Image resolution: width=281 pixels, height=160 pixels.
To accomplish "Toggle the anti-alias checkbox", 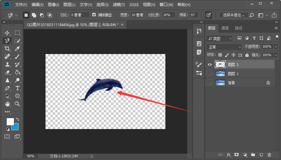I will pyautogui.click(x=94, y=15).
